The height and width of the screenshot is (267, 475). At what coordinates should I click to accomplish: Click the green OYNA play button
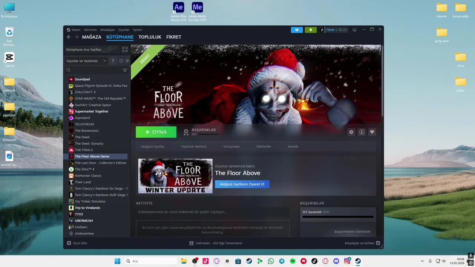[156, 132]
